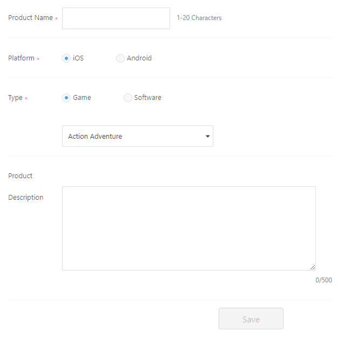Viewport: 338px width, 338px height.
Task: Click the caret arrow on category dropdown
Action: tap(207, 136)
